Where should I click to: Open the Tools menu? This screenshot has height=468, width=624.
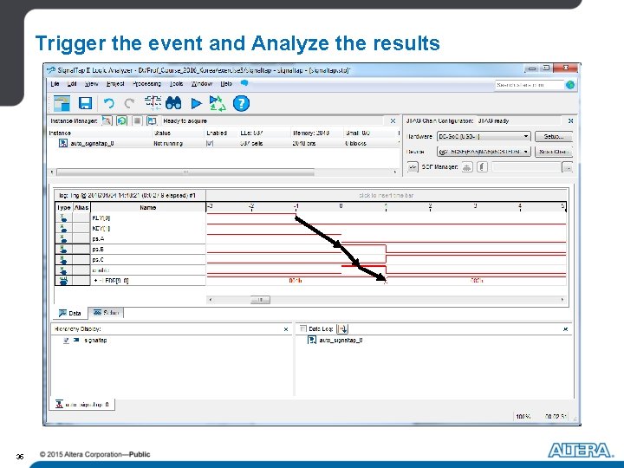point(176,83)
